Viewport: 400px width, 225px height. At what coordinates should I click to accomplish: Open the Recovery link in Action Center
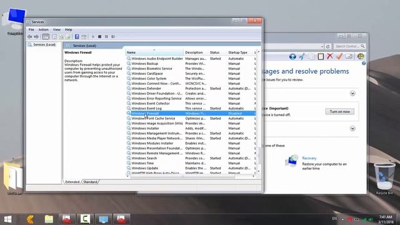[309, 158]
